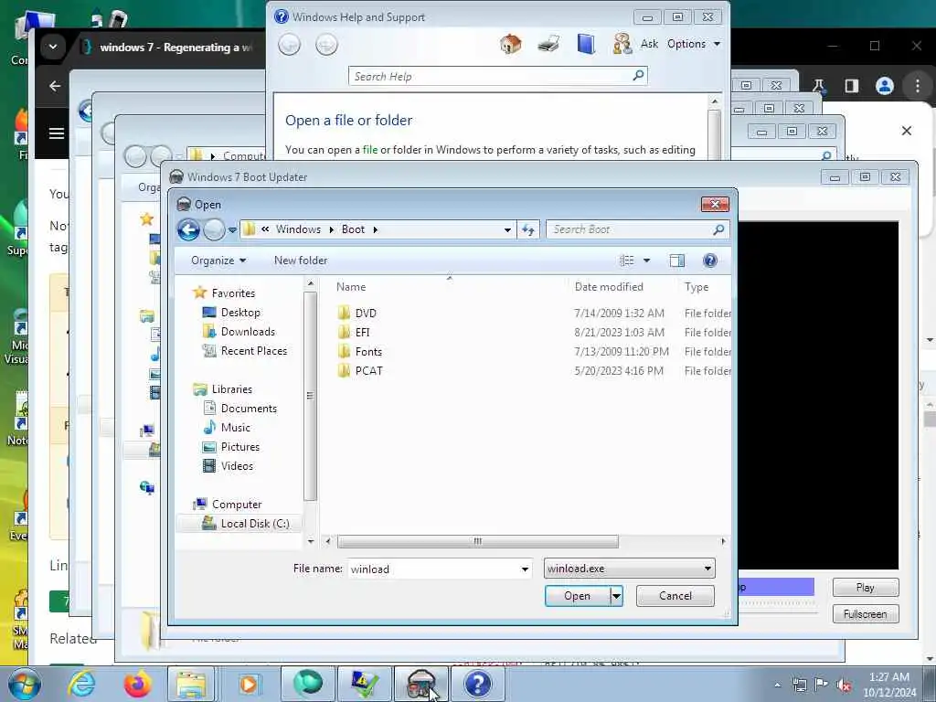Screen dimensions: 936x702
Task: Expand the address bar history dropdown
Action: click(507, 229)
